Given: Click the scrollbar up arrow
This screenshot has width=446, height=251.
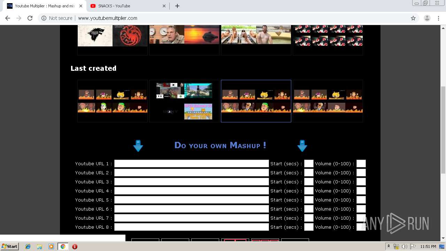Looking at the screenshot, I should tap(443, 28).
